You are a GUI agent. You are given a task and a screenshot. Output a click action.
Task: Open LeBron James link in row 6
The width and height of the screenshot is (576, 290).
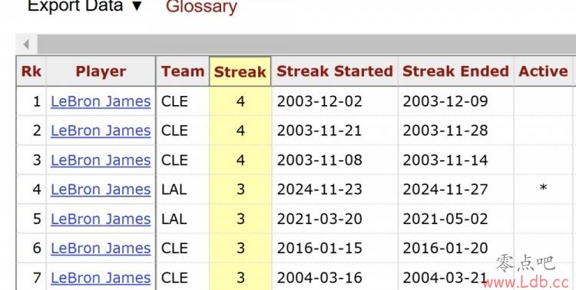(101, 248)
